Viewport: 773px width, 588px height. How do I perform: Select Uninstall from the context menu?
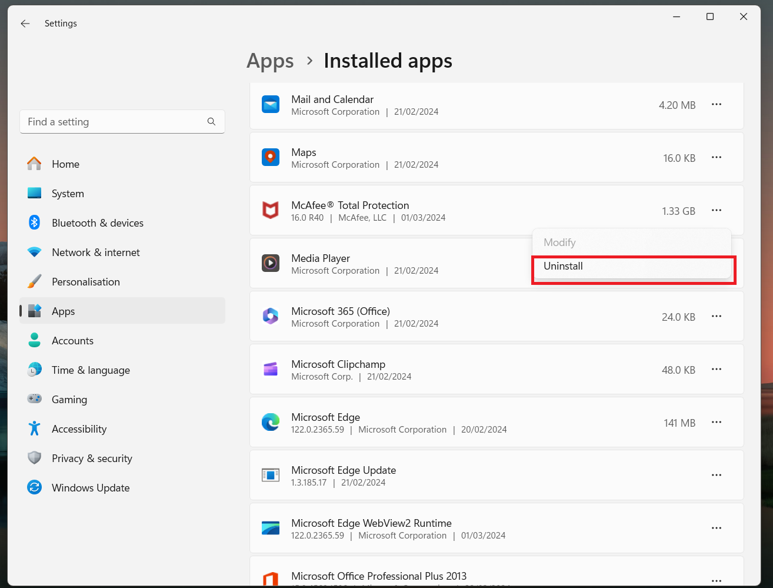point(564,266)
